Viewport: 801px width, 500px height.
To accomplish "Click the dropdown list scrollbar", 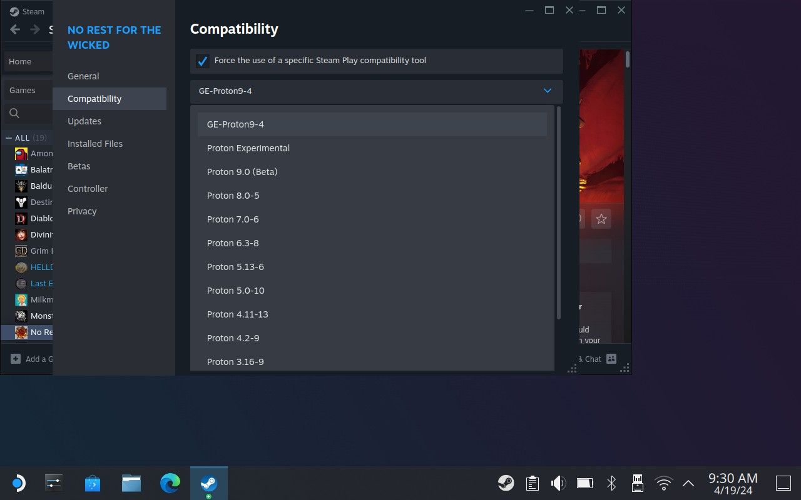I will click(558, 212).
